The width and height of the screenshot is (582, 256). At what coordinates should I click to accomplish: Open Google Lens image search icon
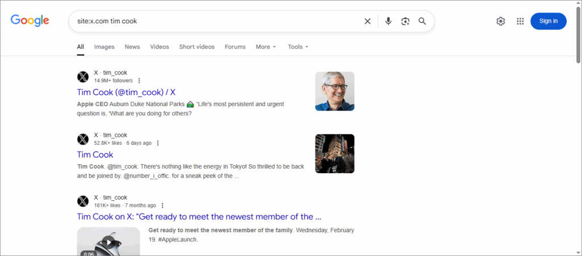(x=405, y=21)
